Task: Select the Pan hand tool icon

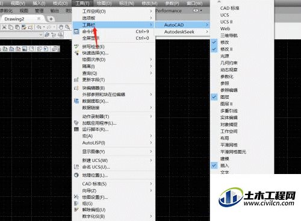Action: point(61,27)
